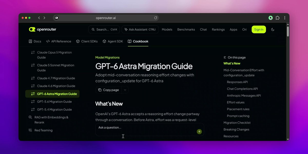Open Benchmarks in the top navigation
The height and width of the screenshot is (154, 308).
coord(186,30)
